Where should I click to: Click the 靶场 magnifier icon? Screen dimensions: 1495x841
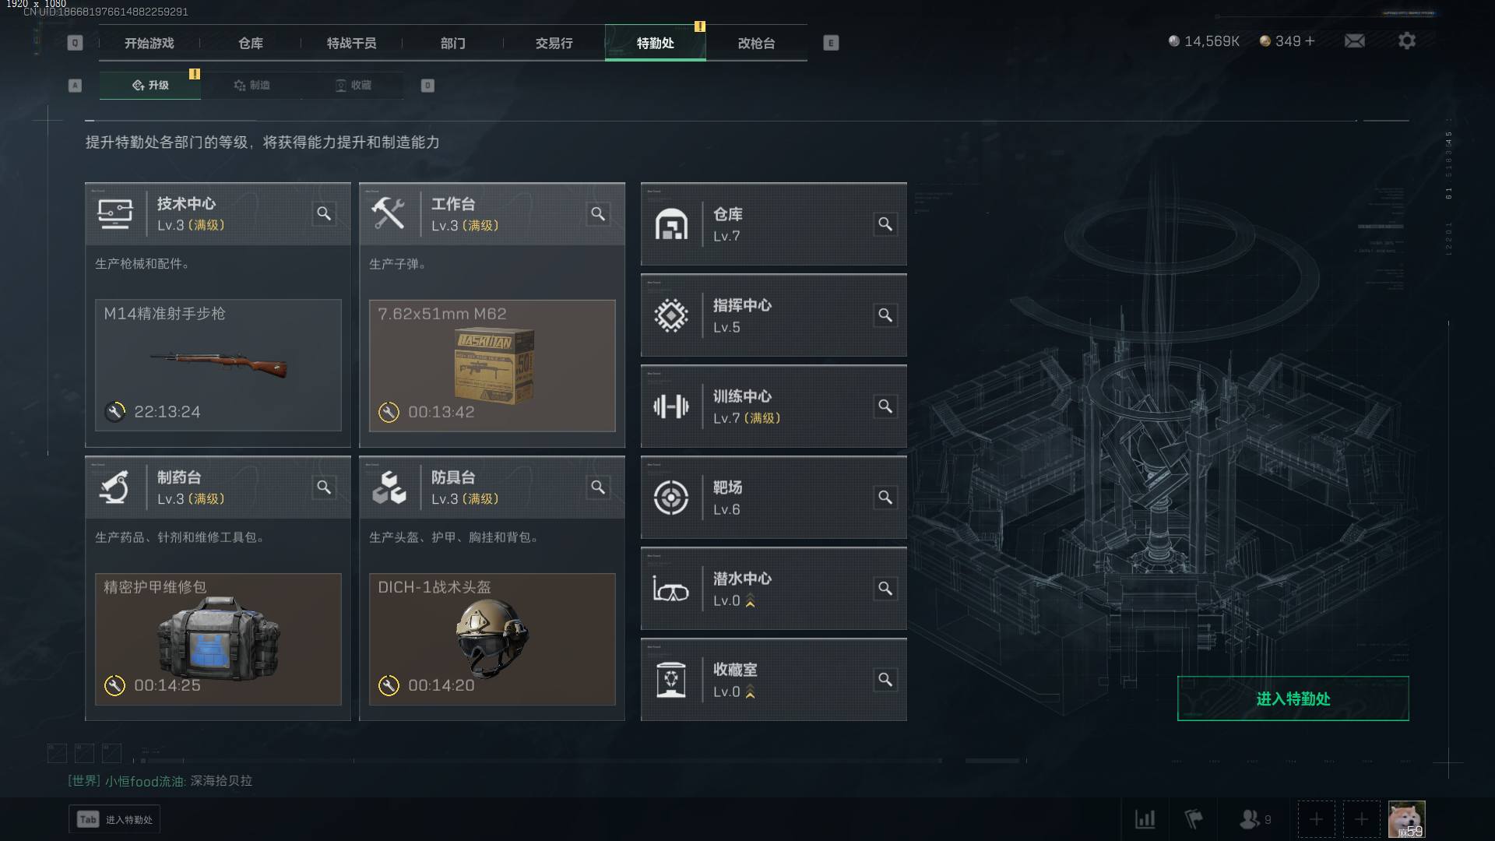click(x=885, y=497)
